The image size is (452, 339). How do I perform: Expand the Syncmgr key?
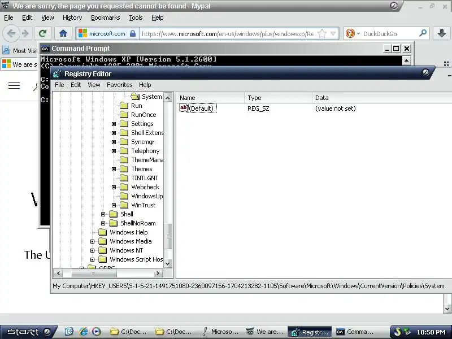click(x=114, y=142)
